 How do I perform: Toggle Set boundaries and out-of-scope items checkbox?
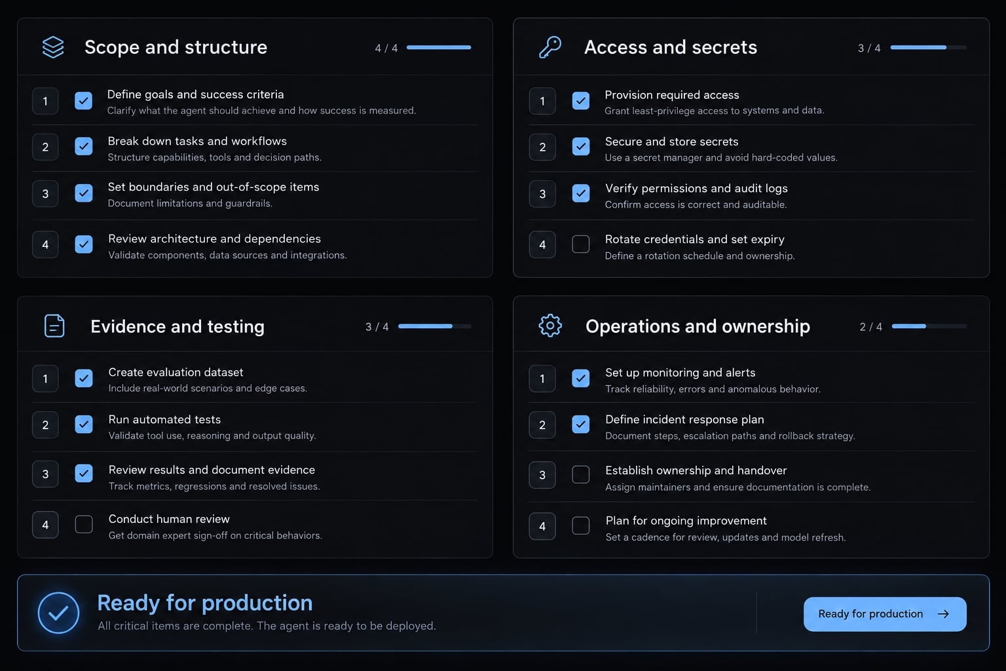(83, 193)
